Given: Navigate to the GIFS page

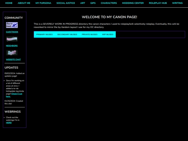Looking at the screenshot, I should coord(93,3).
